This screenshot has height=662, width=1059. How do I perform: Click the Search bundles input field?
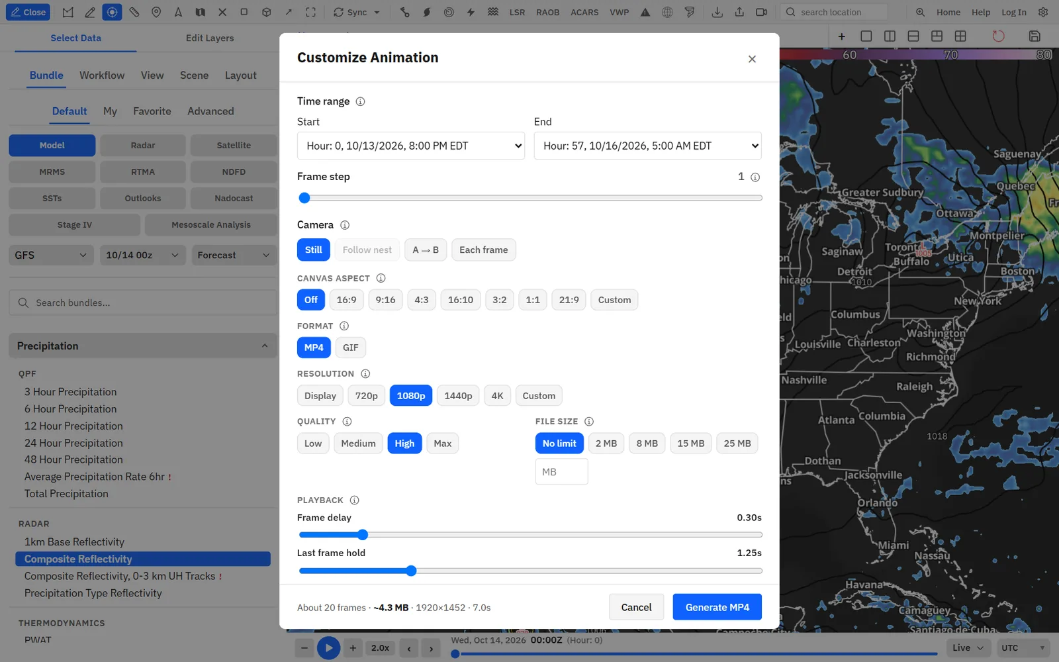coord(143,303)
